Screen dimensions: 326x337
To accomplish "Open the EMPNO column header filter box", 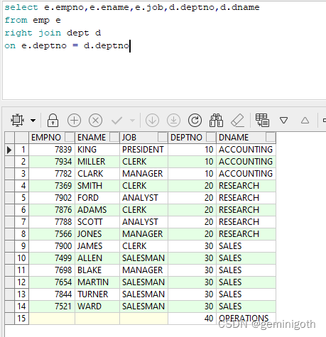I will coord(70,137).
